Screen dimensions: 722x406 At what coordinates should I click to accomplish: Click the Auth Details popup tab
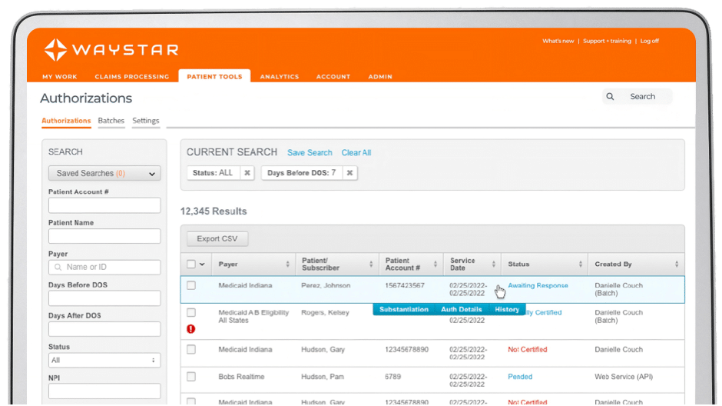[x=462, y=309]
